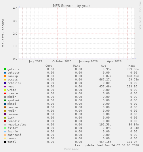The height and width of the screenshot is (152, 143).
Task: Click the fsstat legend label
Action: tap(13, 128)
